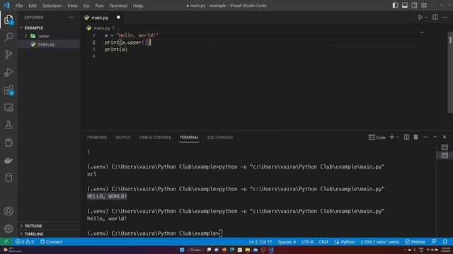Open the Go menu
453x254 pixels.
tap(86, 6)
